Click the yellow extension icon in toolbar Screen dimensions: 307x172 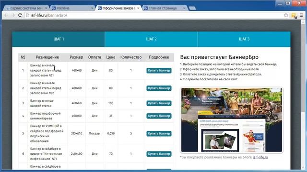click(294, 15)
